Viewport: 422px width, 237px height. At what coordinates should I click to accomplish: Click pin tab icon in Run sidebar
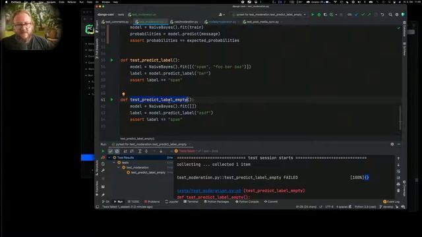pyautogui.click(x=103, y=195)
